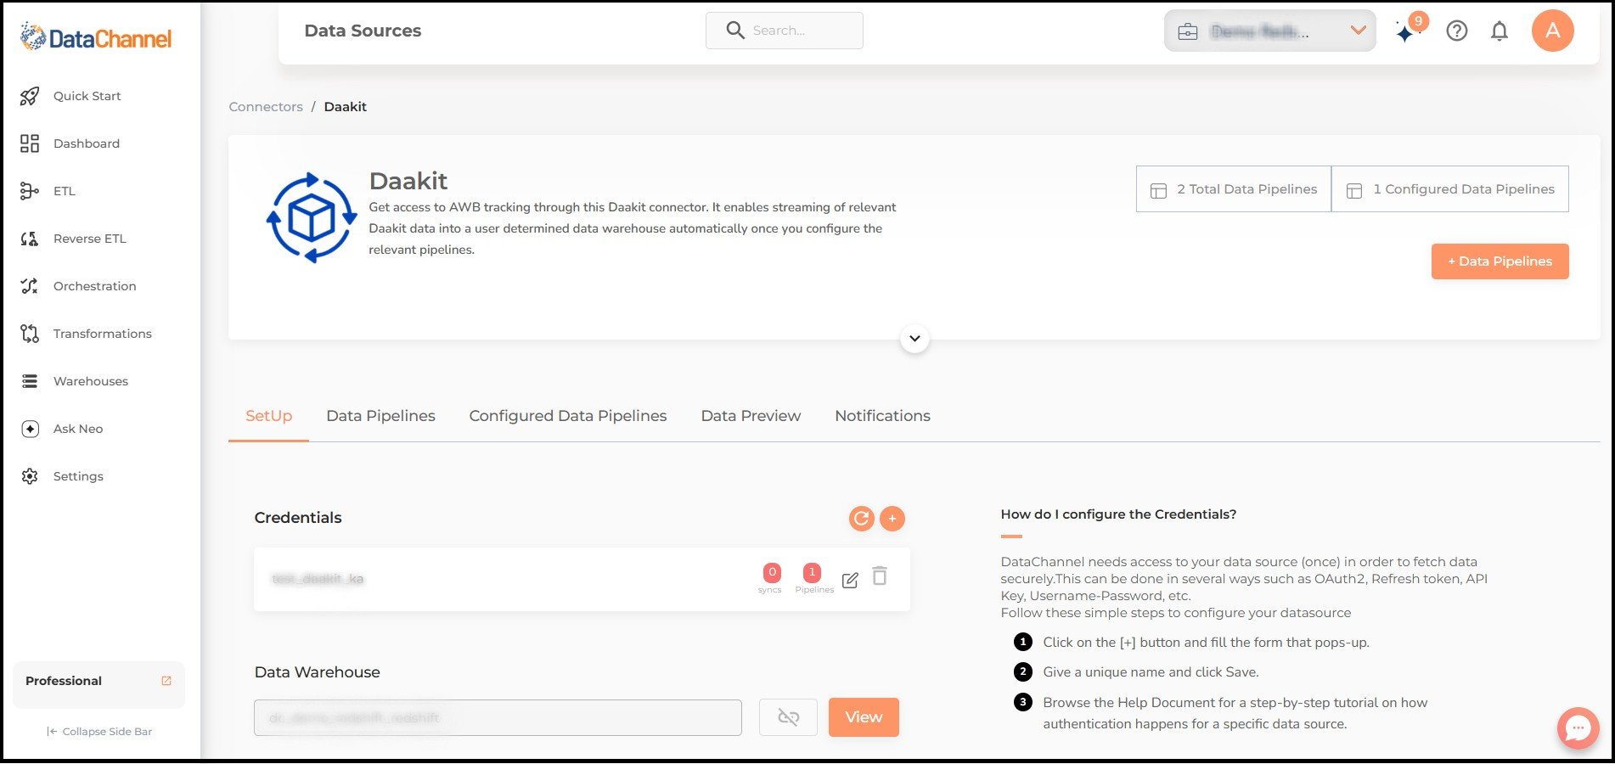Click the Daakit breadcrumb text
This screenshot has width=1615, height=764.
346,107
